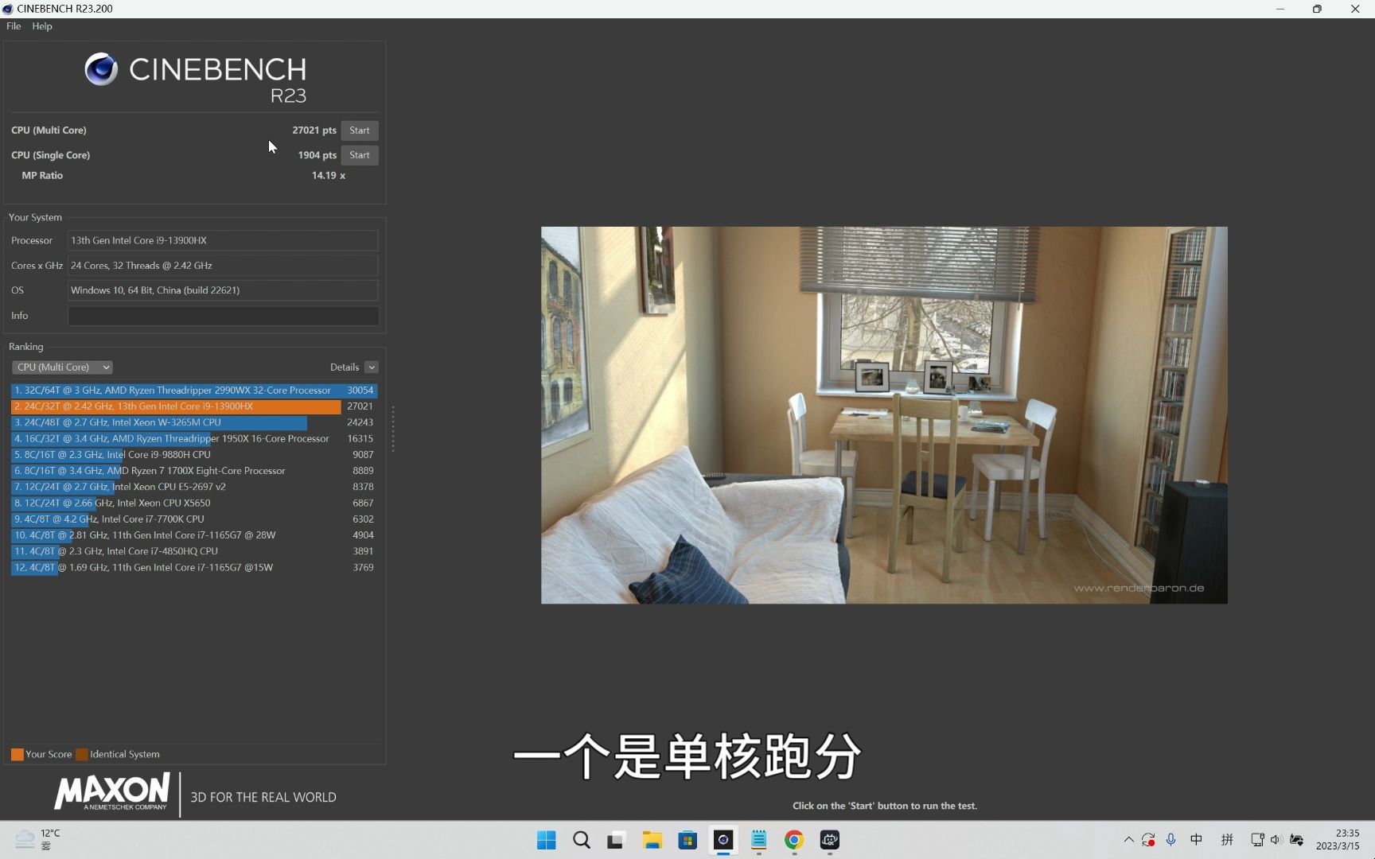Toggle the 拼 IME mode indicator
1375x859 pixels.
pos(1227,840)
